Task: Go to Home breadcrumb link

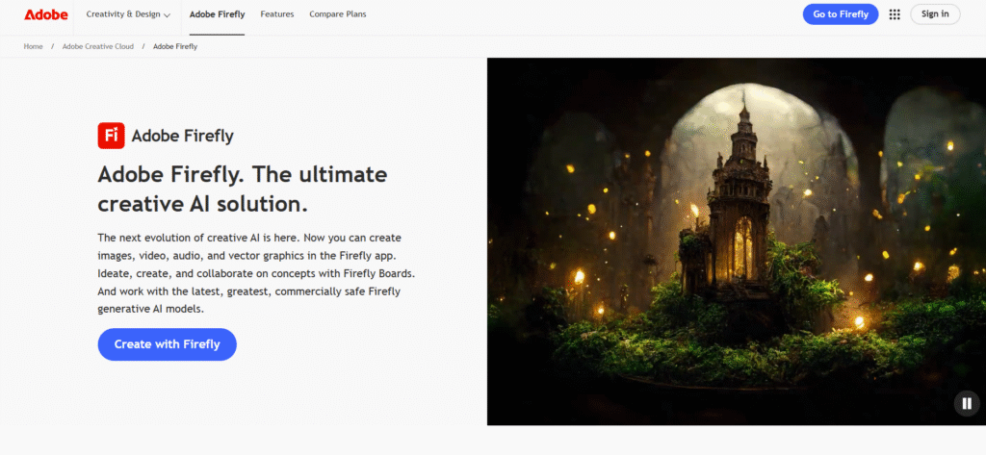Action: 34,46
